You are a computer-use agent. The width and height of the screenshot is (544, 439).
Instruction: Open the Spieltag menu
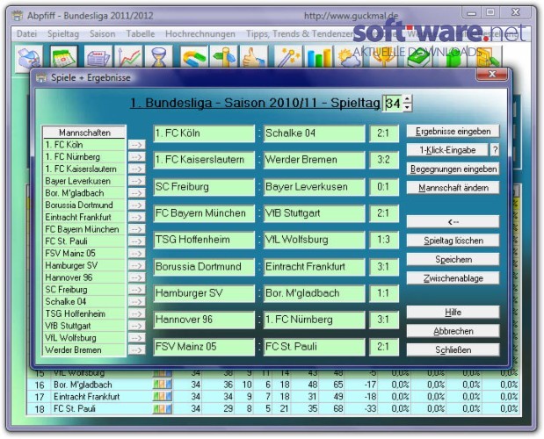coord(63,34)
